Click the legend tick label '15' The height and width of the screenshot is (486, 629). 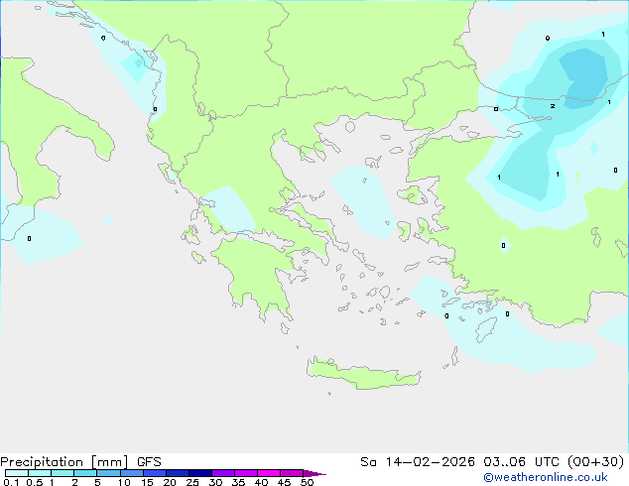[147, 482]
